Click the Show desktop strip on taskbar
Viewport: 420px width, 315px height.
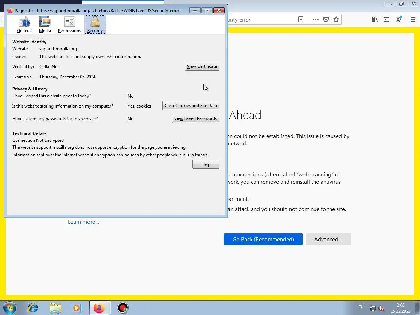[417, 308]
